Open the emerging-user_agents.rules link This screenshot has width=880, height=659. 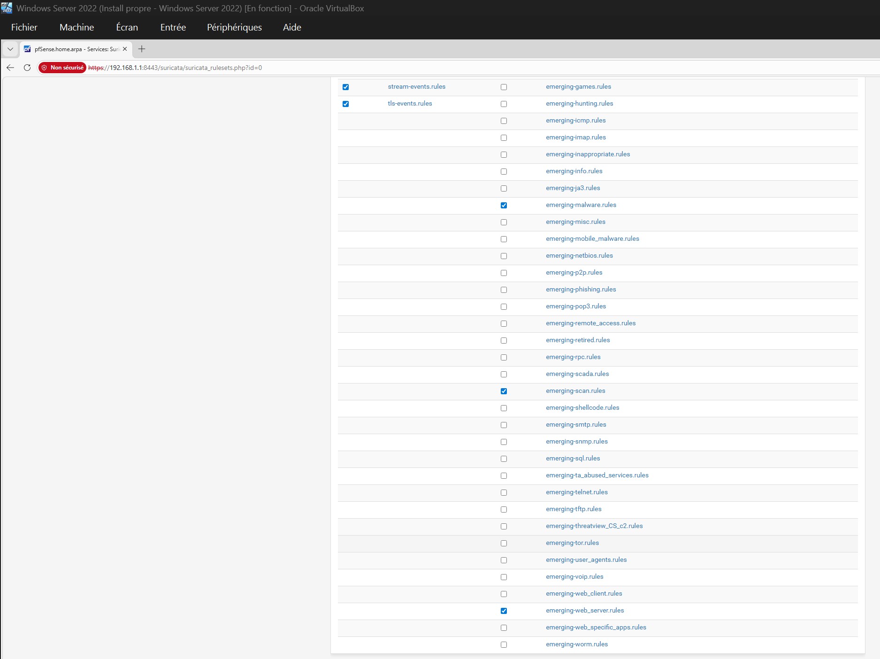click(x=586, y=559)
